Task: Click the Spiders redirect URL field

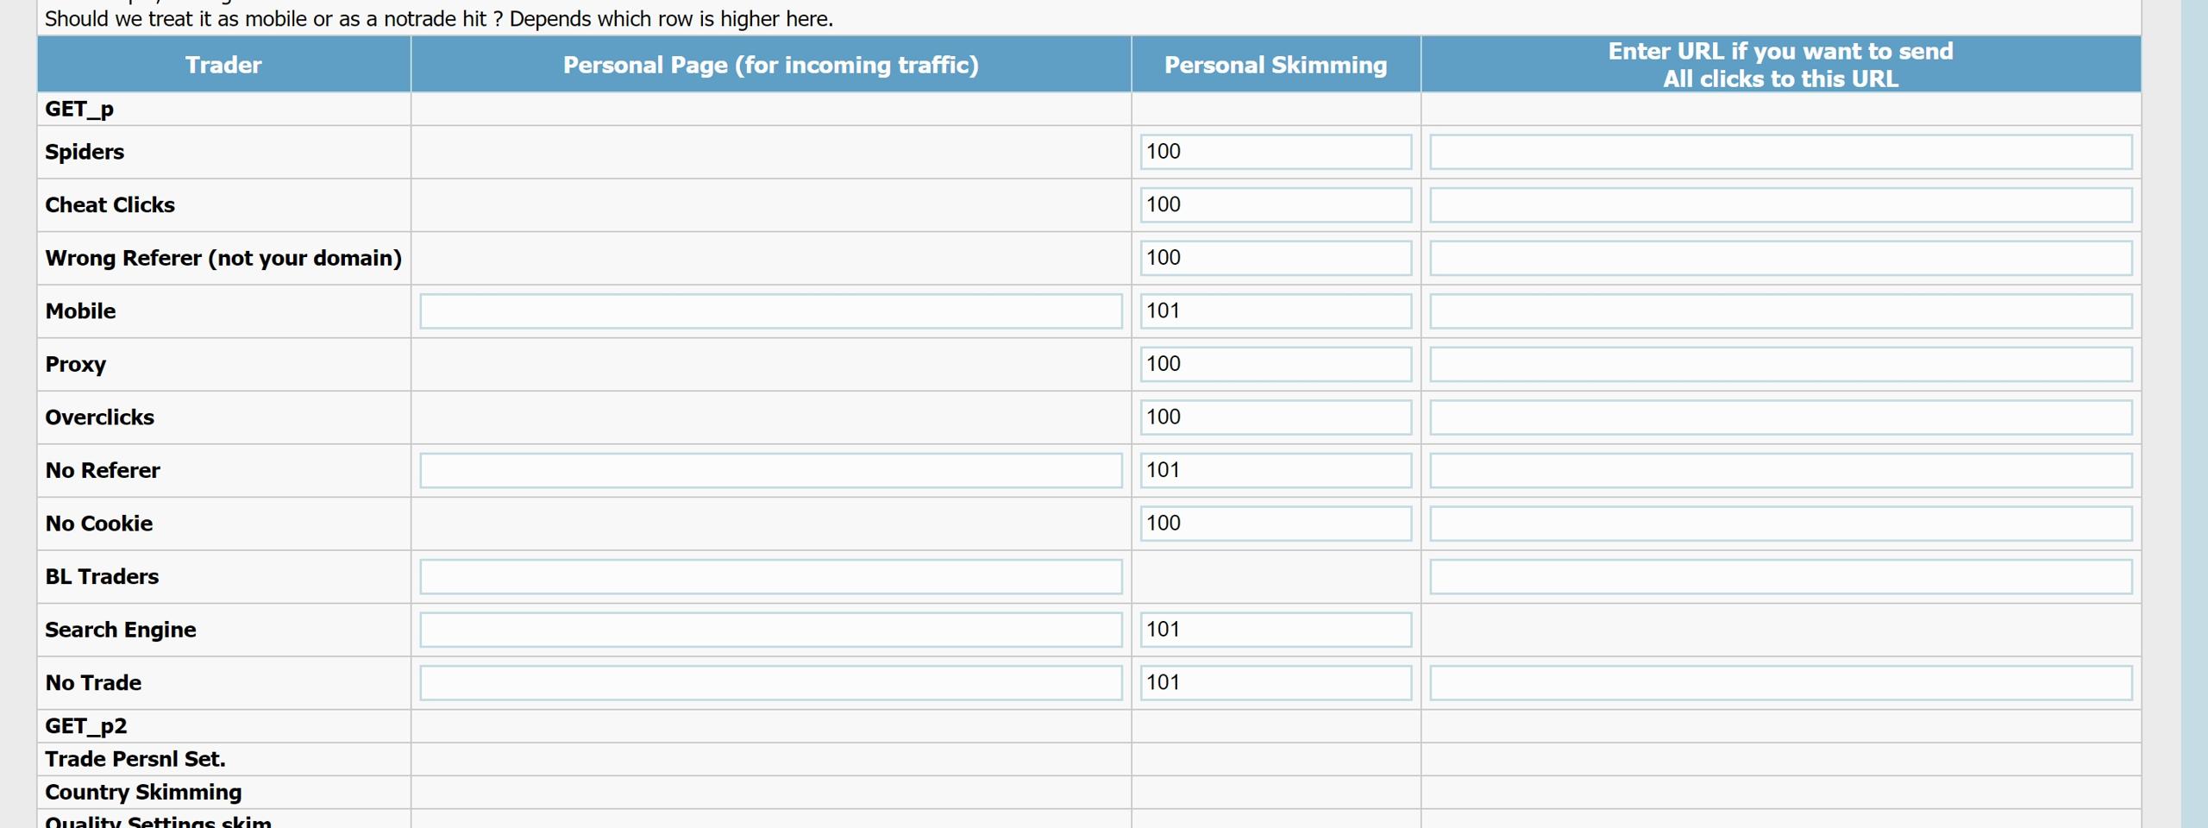Action: click(1780, 152)
